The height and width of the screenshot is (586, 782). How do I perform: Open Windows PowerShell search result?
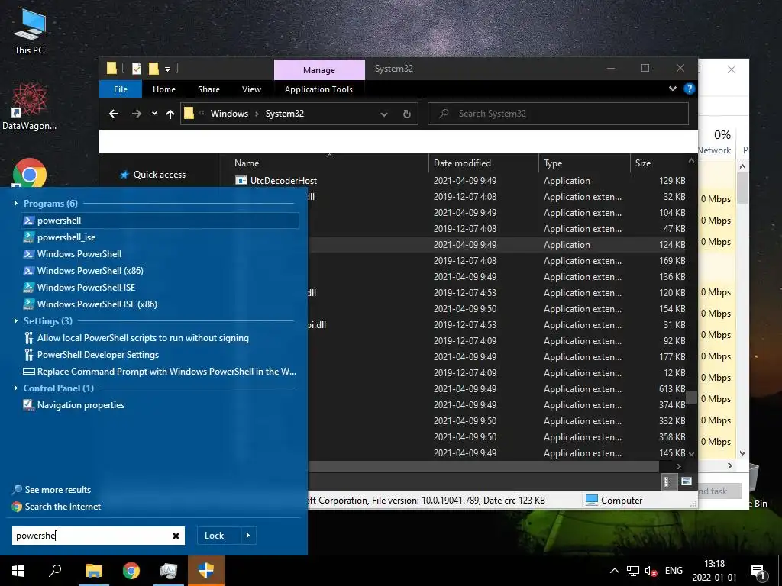coord(73,253)
